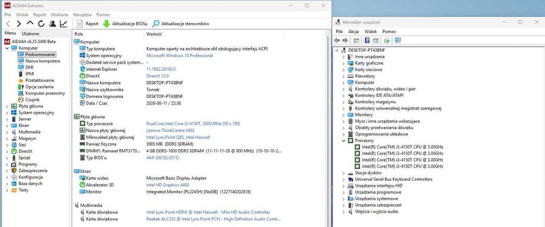Expand the Zabezpieczenia tree node
545x227 pixels.
tap(7, 170)
